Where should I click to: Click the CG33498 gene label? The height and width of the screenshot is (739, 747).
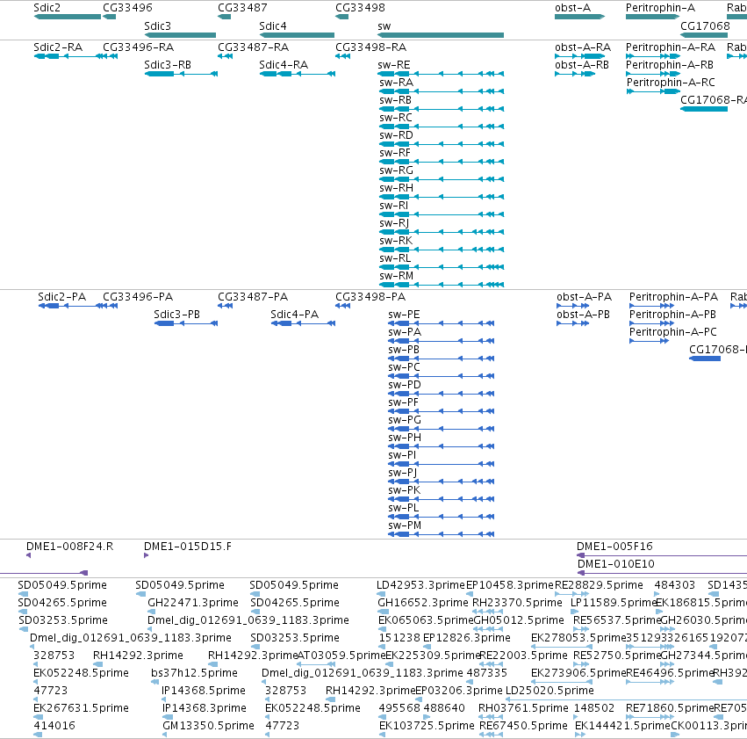(360, 8)
